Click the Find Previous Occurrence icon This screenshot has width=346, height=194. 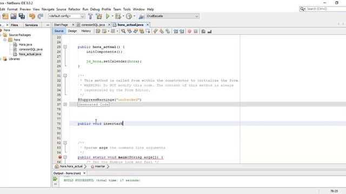(x=130, y=31)
